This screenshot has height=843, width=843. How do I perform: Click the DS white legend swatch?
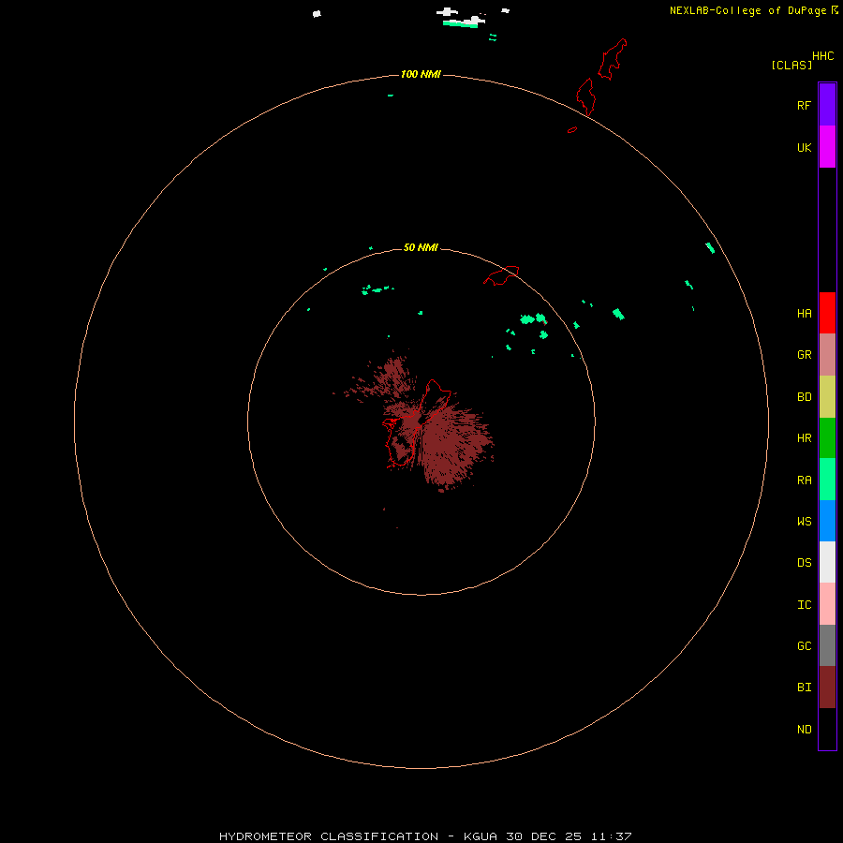click(x=827, y=562)
